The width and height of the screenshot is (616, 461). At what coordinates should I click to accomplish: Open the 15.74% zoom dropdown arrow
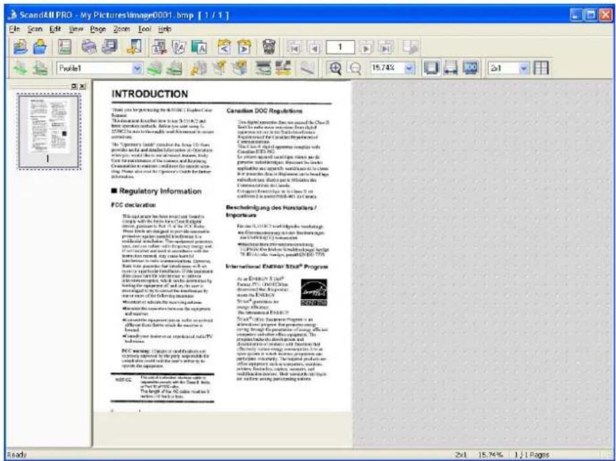point(410,68)
